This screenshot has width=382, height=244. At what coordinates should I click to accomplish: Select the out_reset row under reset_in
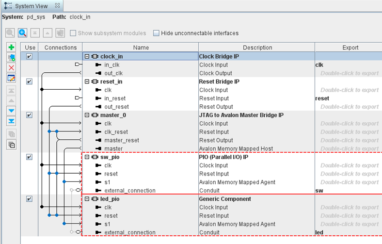[116, 107]
